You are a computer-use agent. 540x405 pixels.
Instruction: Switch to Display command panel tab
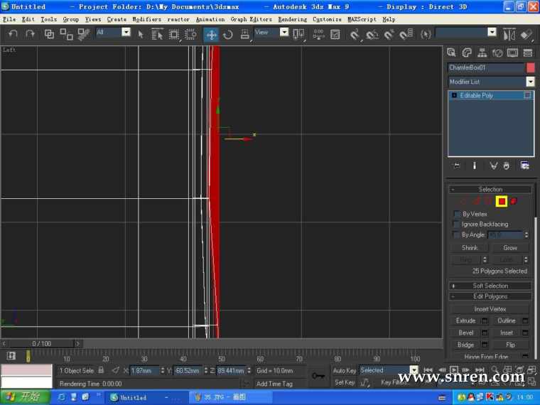coord(512,53)
